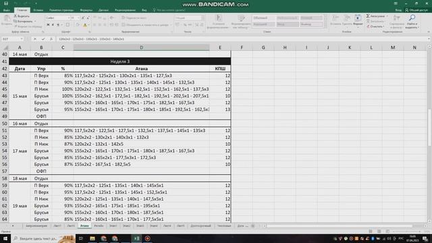Expand the formula bar
Screen dimensions: 432x243
coord(429,39)
